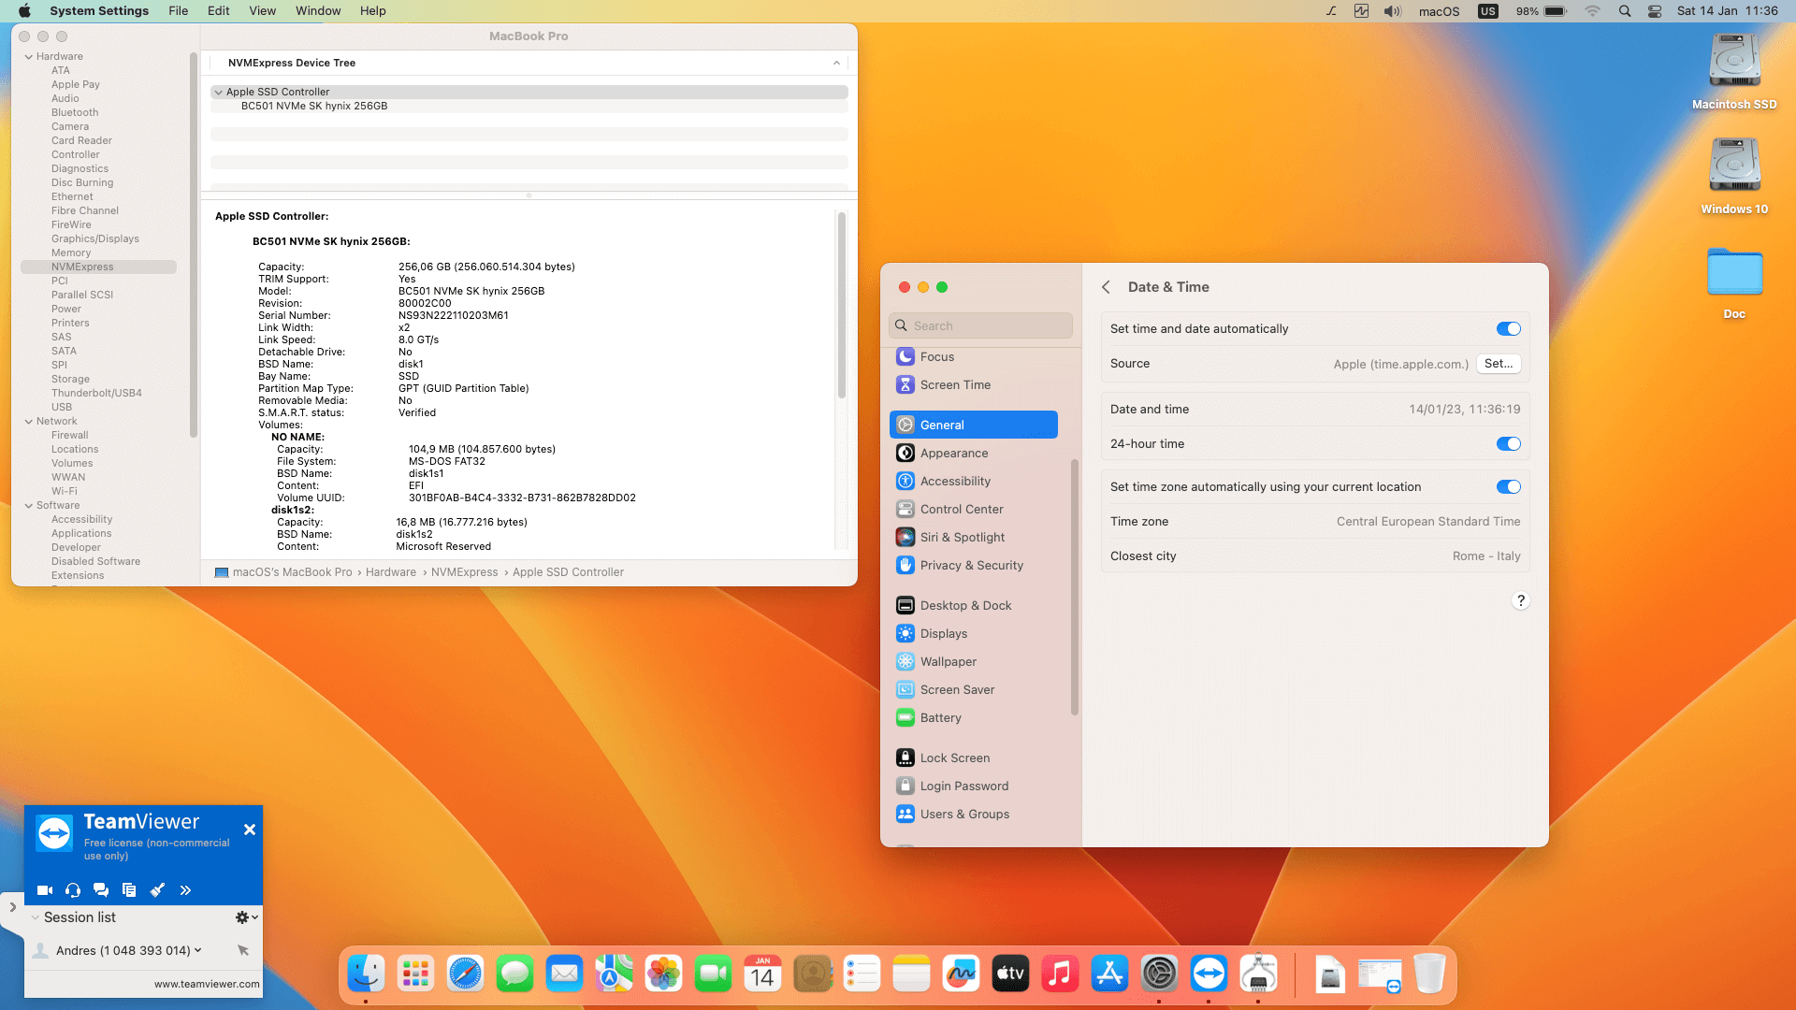Click the System Settings Search field
This screenshot has height=1010, width=1796.
click(980, 325)
